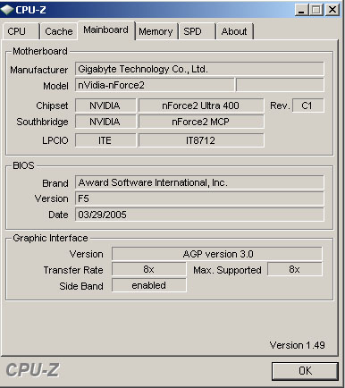
Task: Click the Manufacturer label
Action: (x=38, y=70)
